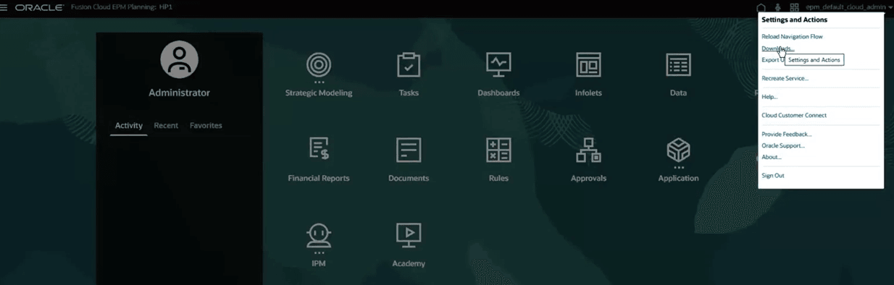The image size is (894, 285).
Task: Go to the Home icon in header
Action: [761, 7]
